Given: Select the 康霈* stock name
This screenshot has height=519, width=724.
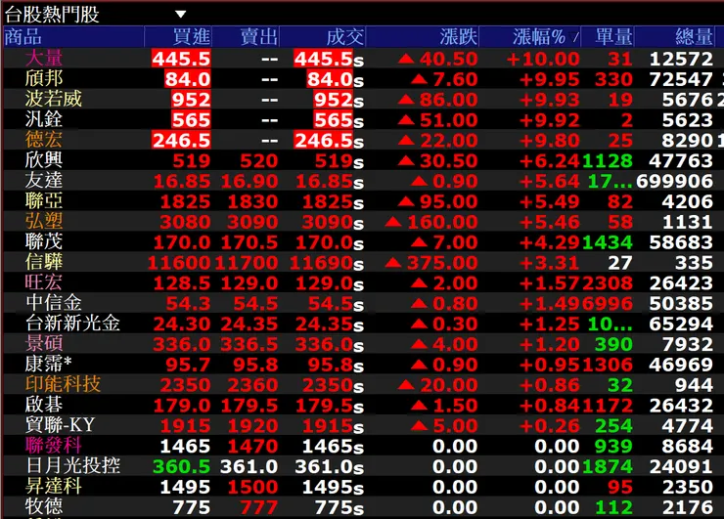Looking at the screenshot, I should click(x=49, y=364).
